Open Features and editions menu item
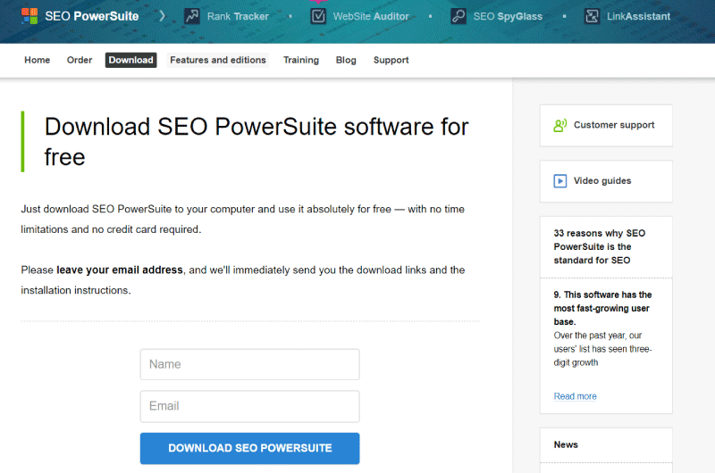Screen dimensions: 715x473 click(x=217, y=60)
